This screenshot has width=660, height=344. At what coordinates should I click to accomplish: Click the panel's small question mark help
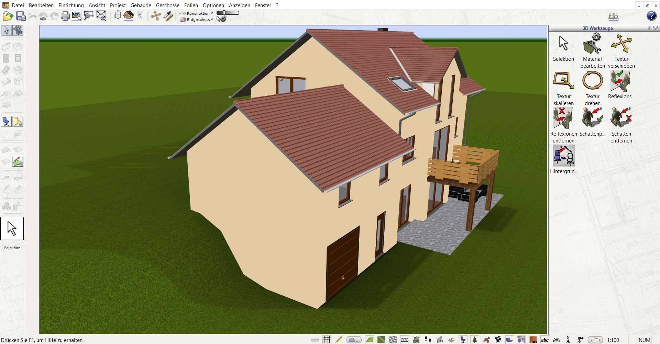[x=649, y=28]
